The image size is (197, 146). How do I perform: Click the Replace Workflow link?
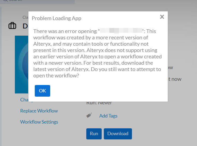coord(39,111)
